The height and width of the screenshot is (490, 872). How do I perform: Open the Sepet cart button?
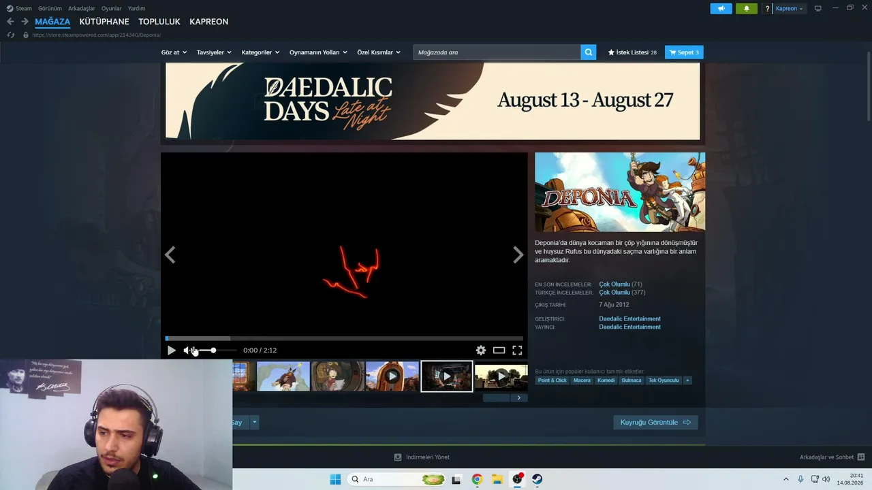click(684, 52)
